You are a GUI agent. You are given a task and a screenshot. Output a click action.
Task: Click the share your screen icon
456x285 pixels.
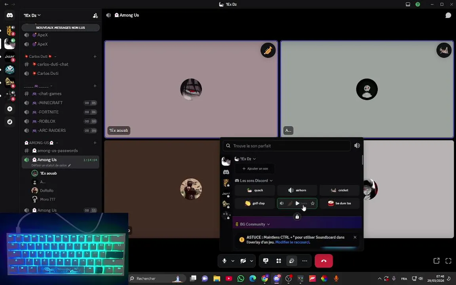pyautogui.click(x=266, y=261)
